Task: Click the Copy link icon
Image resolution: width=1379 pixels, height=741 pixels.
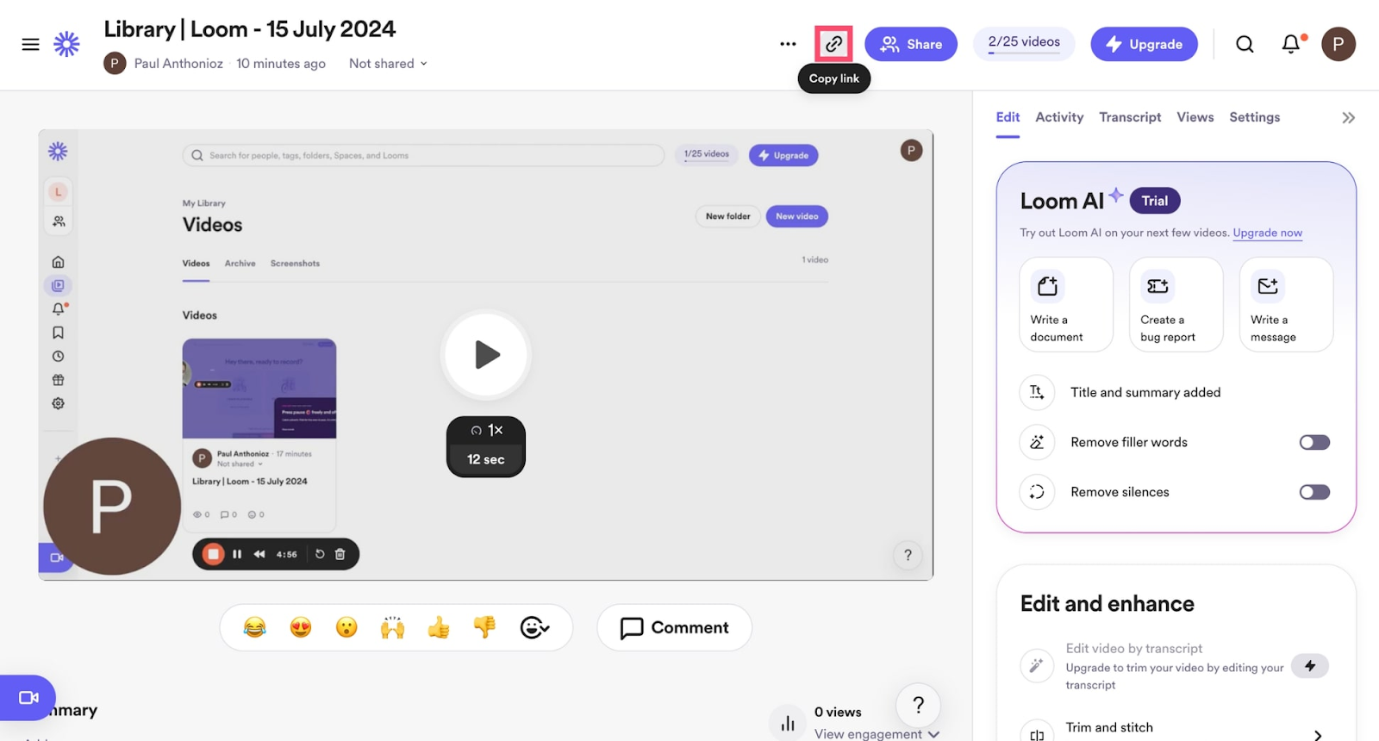Action: (x=833, y=44)
